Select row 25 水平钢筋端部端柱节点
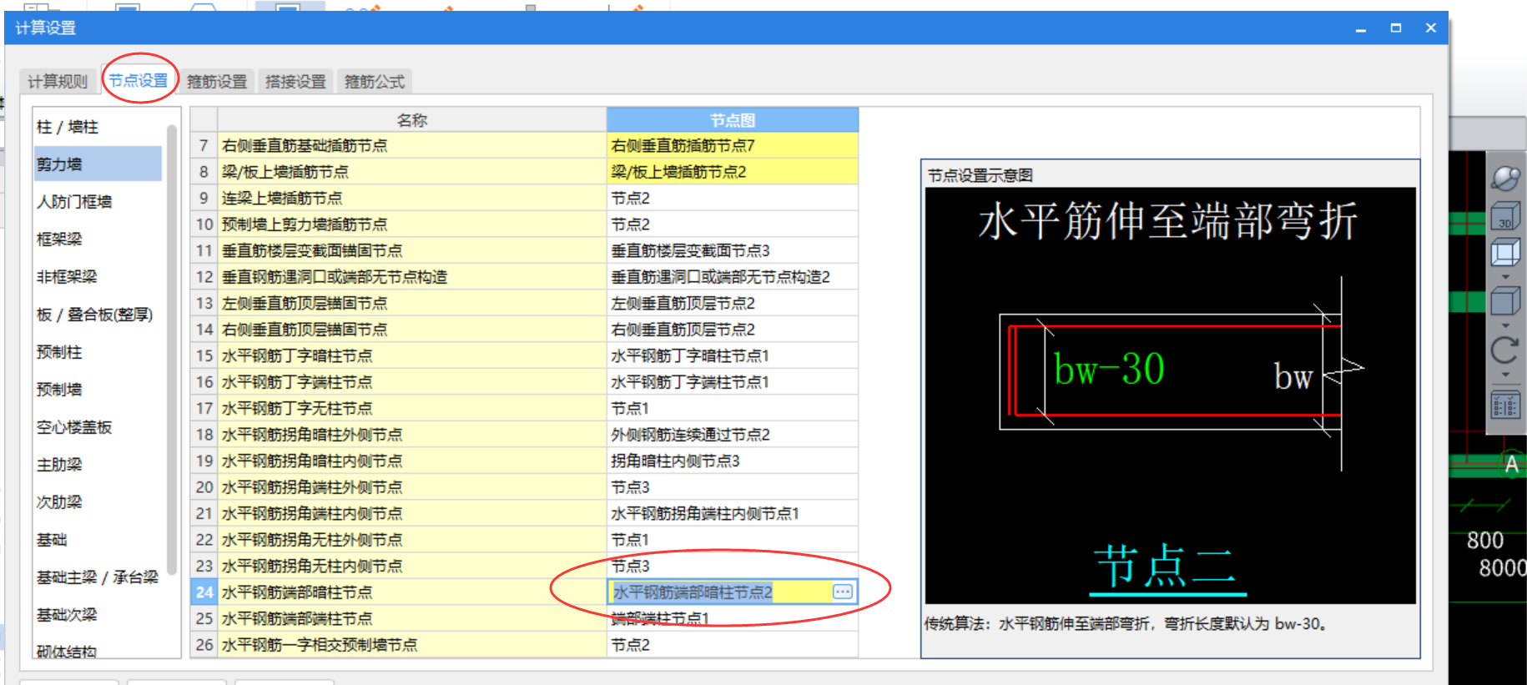Screen dimensions: 1527x685 (412, 618)
